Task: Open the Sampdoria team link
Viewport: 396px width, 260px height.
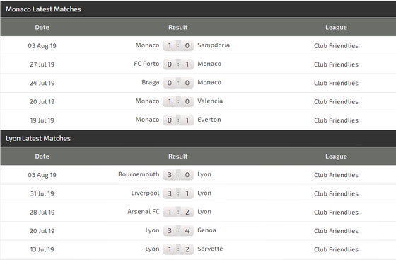Action: tap(214, 45)
